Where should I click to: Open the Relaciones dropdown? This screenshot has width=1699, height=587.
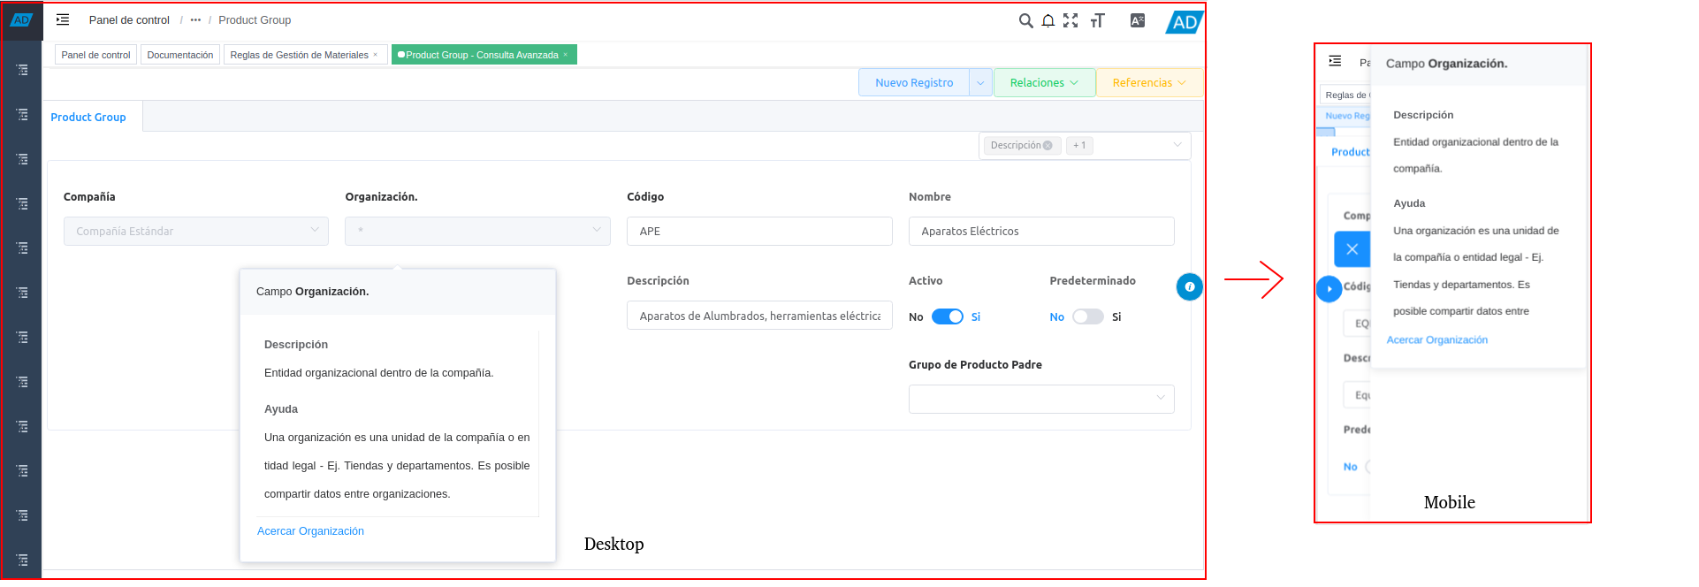pyautogui.click(x=1044, y=83)
